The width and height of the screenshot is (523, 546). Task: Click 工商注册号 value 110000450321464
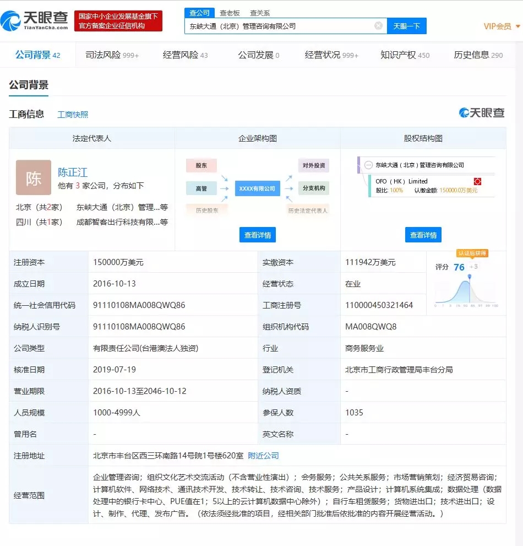[379, 305]
